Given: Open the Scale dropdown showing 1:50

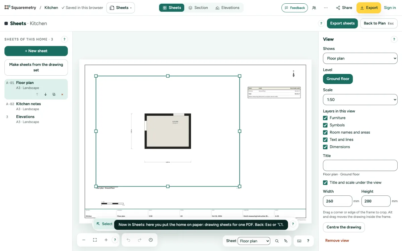Looking at the screenshot, I should point(360,100).
